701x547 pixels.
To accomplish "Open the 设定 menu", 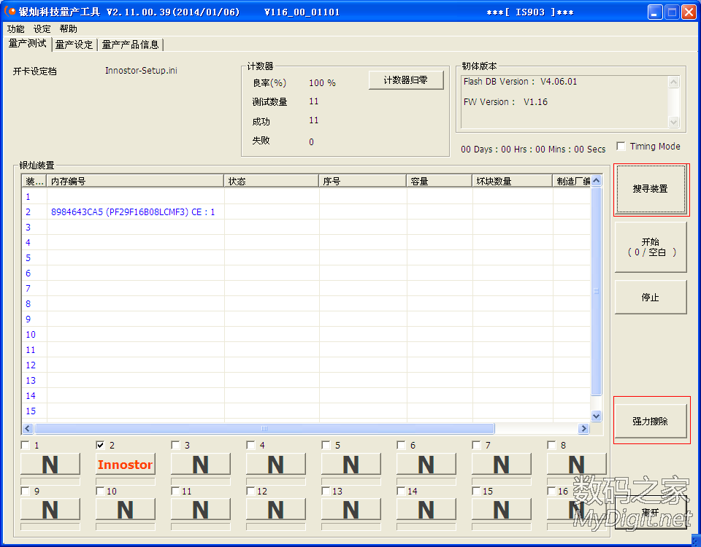I will point(42,29).
